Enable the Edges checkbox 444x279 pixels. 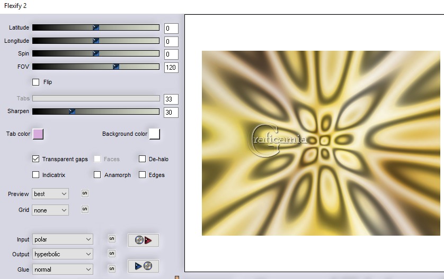coord(142,175)
